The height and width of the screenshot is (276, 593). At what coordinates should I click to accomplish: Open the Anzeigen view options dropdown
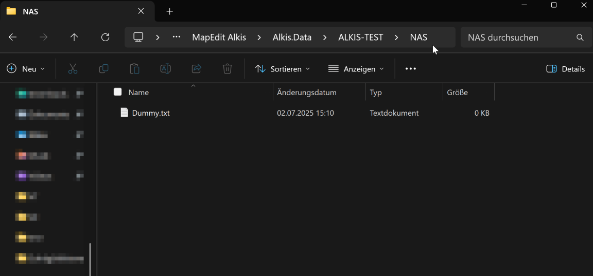[x=356, y=69]
